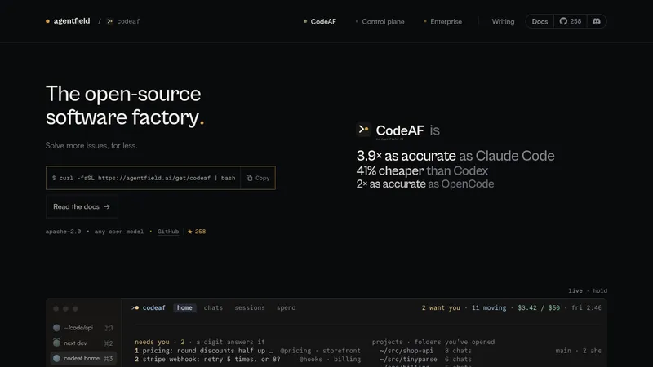Image resolution: width=653 pixels, height=367 pixels.
Task: Click the gold star rating 258
Action: click(x=197, y=232)
